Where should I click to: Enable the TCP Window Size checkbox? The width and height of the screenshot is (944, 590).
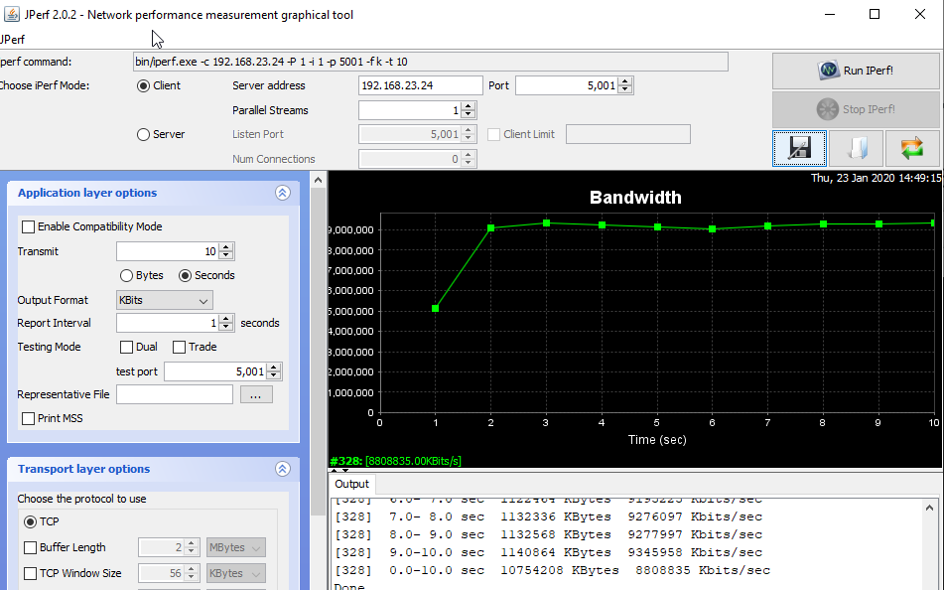[x=30, y=574]
